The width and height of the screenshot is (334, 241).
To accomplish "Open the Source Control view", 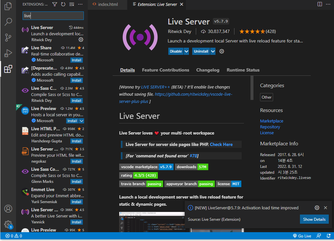I will [8, 38].
